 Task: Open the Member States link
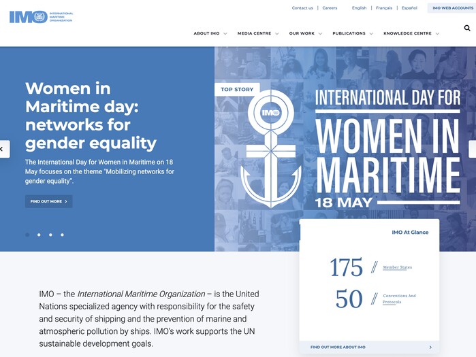point(398,267)
